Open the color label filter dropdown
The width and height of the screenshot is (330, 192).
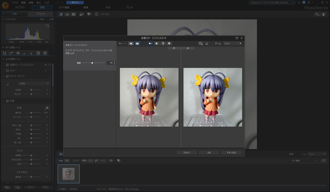pos(91,160)
